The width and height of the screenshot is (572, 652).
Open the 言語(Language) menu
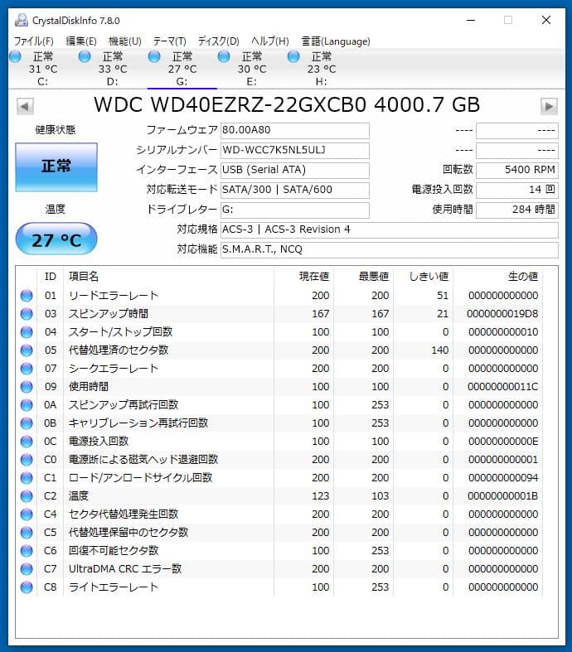click(336, 41)
